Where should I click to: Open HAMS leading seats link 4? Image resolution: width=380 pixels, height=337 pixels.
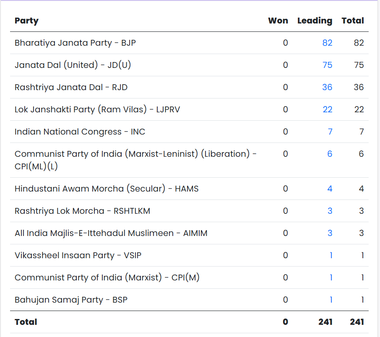(330, 189)
